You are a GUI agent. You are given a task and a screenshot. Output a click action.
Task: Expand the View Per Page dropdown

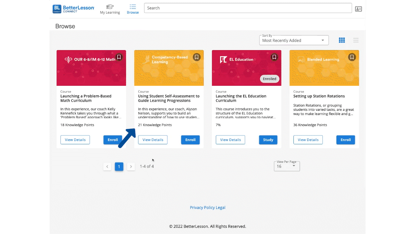click(x=287, y=166)
